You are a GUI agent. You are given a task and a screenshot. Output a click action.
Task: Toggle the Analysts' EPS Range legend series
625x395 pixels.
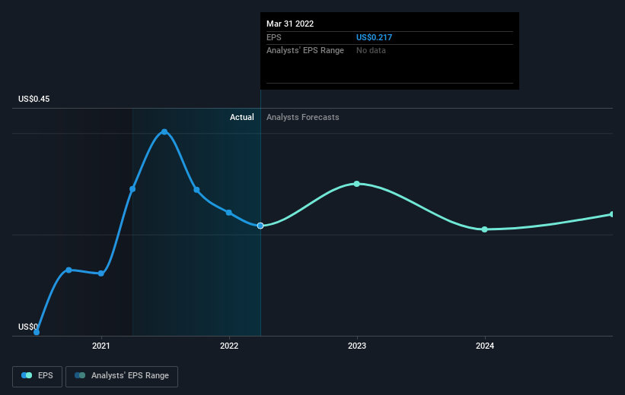click(122, 376)
